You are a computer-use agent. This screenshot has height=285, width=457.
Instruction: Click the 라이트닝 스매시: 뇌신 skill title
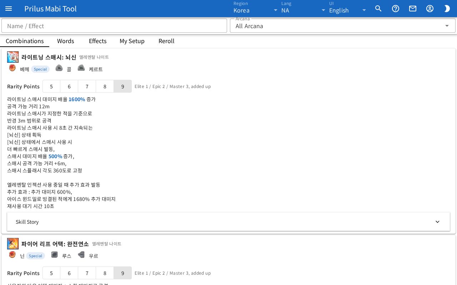(x=49, y=57)
